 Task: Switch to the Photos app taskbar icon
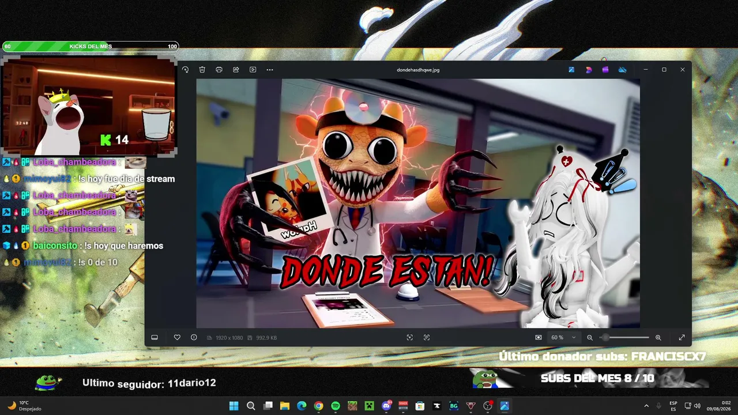[504, 406]
